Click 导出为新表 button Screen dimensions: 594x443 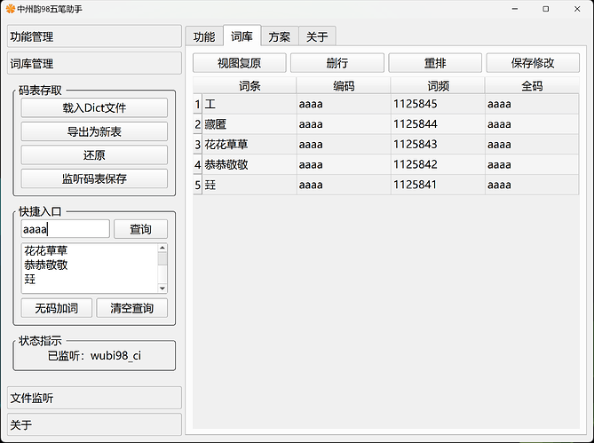pyautogui.click(x=94, y=131)
